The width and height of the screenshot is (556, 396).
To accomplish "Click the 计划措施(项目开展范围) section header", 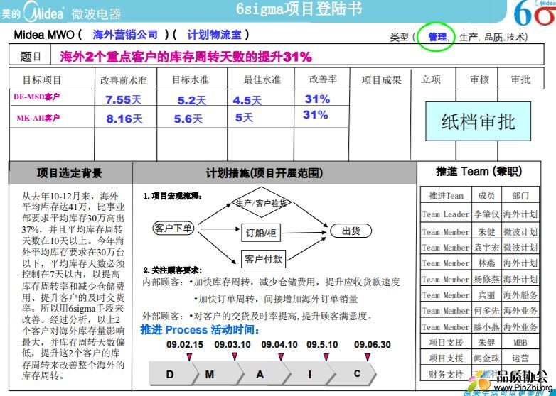I will (264, 173).
